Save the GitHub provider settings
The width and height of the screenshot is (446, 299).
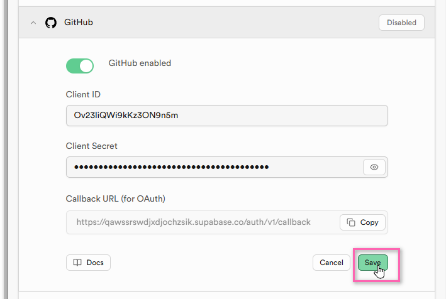click(x=372, y=263)
